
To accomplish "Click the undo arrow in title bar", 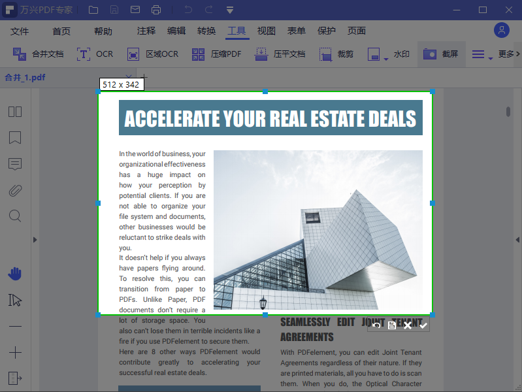I will pos(188,10).
